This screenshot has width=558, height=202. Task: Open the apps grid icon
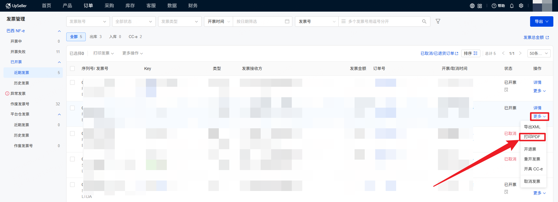tap(480, 6)
